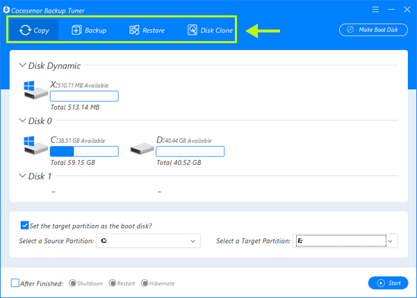Click the Copy circular arrows icon

click(x=25, y=30)
